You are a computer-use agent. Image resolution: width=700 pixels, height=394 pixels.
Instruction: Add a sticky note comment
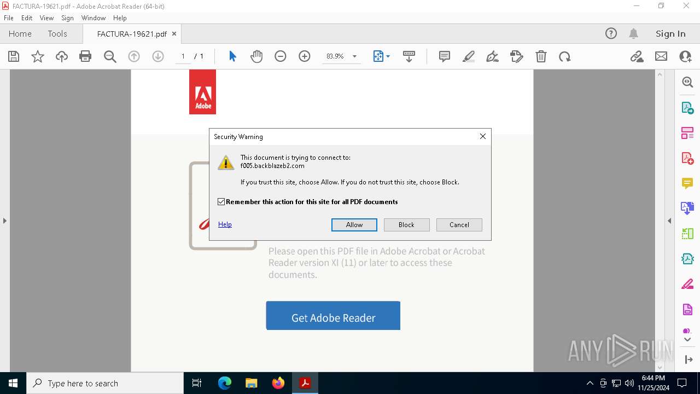coord(445,56)
